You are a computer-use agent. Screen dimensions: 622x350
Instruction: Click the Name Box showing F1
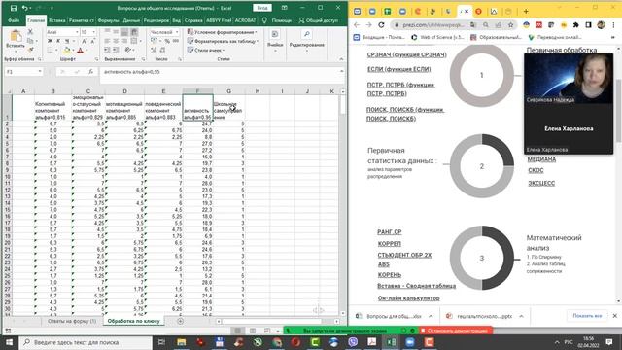[23, 72]
